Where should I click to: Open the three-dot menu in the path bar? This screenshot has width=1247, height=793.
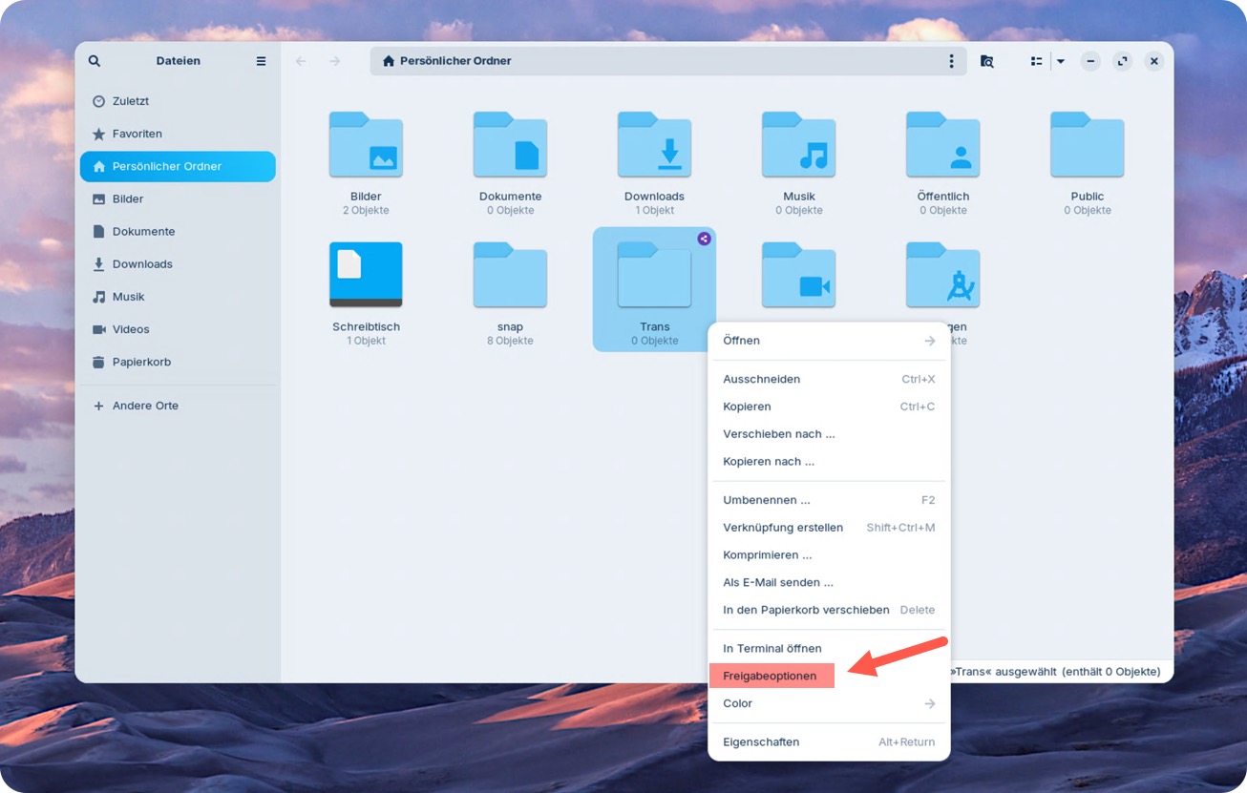coord(951,60)
